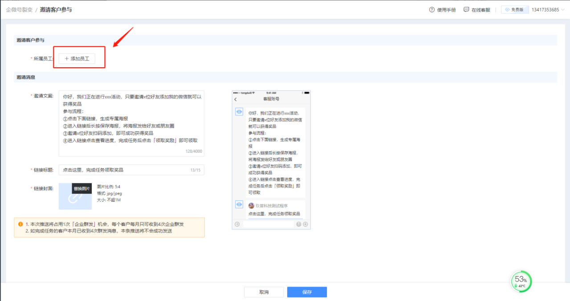
Task: Toggle the eye icon beside the invitation message
Action: coord(240,111)
